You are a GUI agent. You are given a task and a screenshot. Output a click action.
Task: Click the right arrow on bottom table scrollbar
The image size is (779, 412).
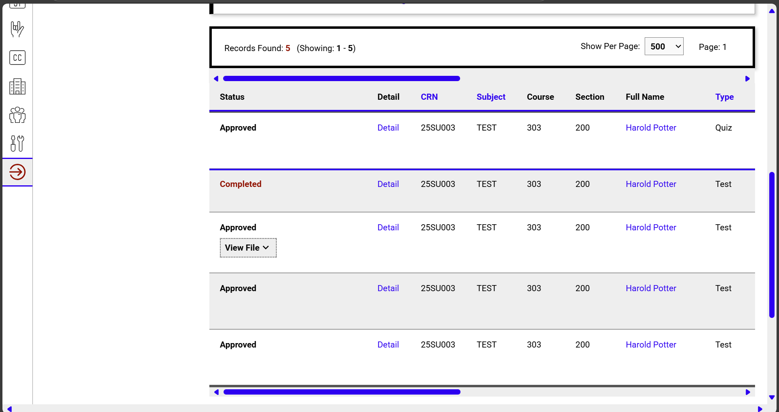(x=748, y=392)
